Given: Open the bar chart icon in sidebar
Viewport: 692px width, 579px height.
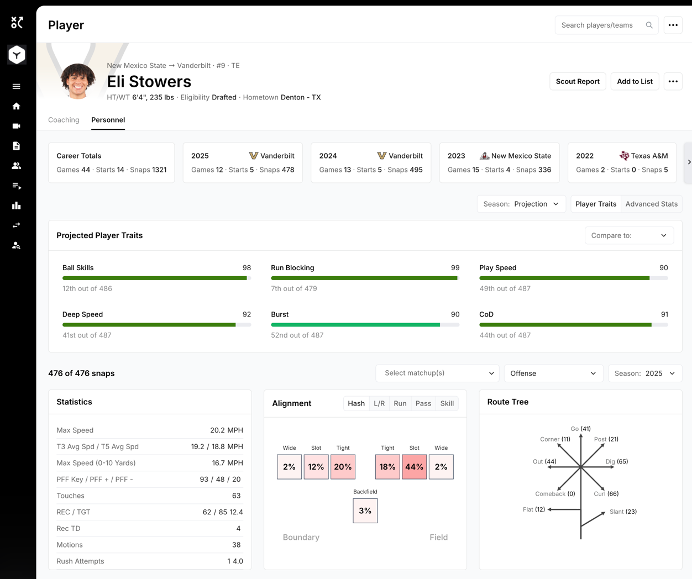Looking at the screenshot, I should point(17,206).
